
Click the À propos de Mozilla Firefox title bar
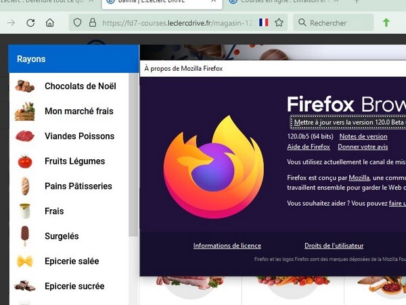[273, 69]
